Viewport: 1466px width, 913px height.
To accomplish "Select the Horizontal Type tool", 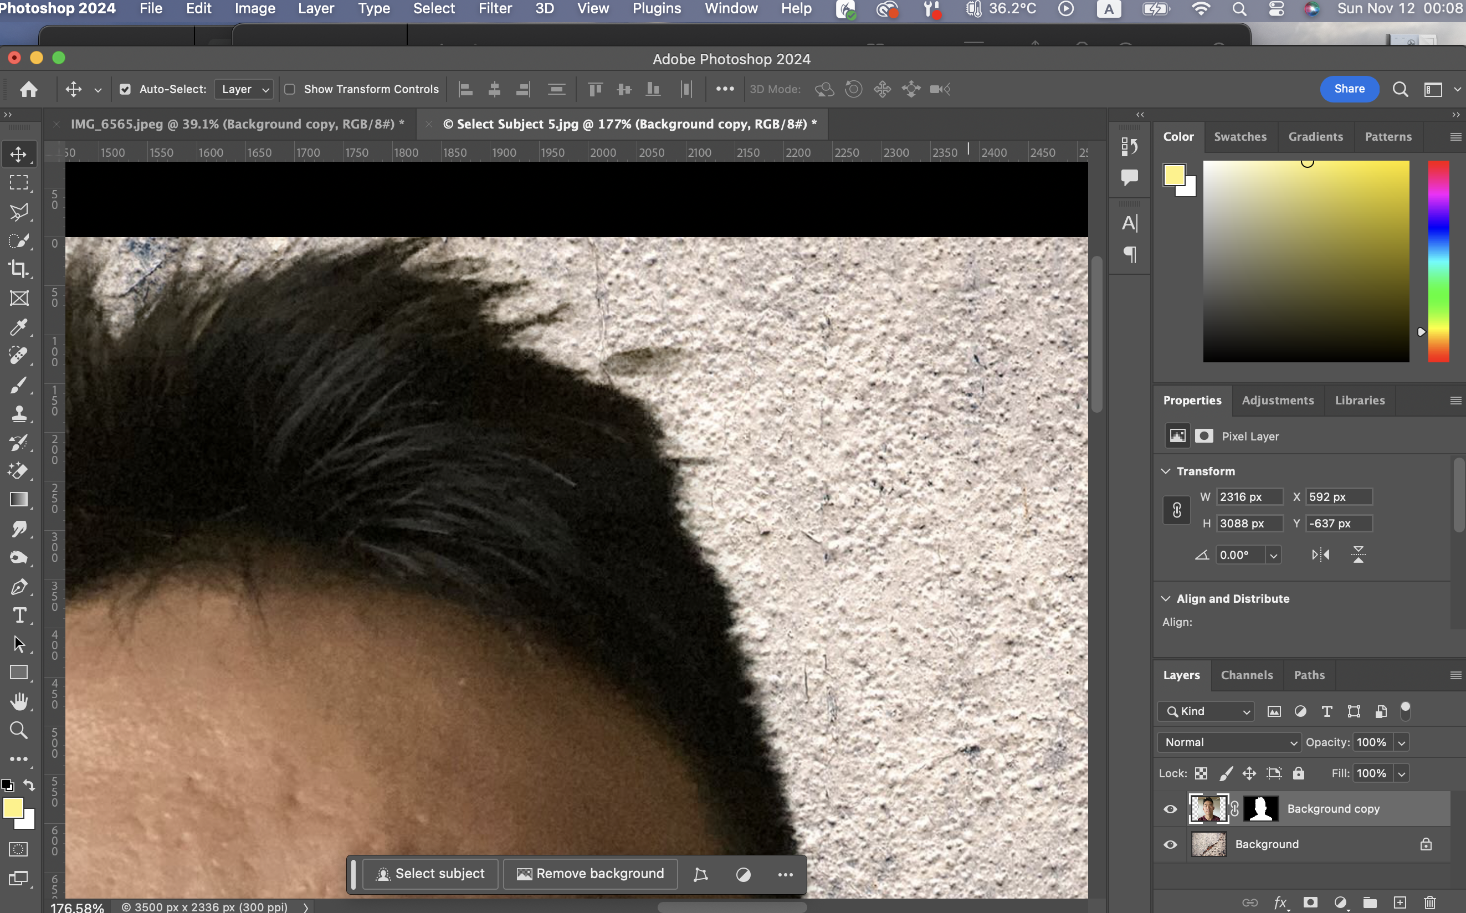I will click(19, 615).
